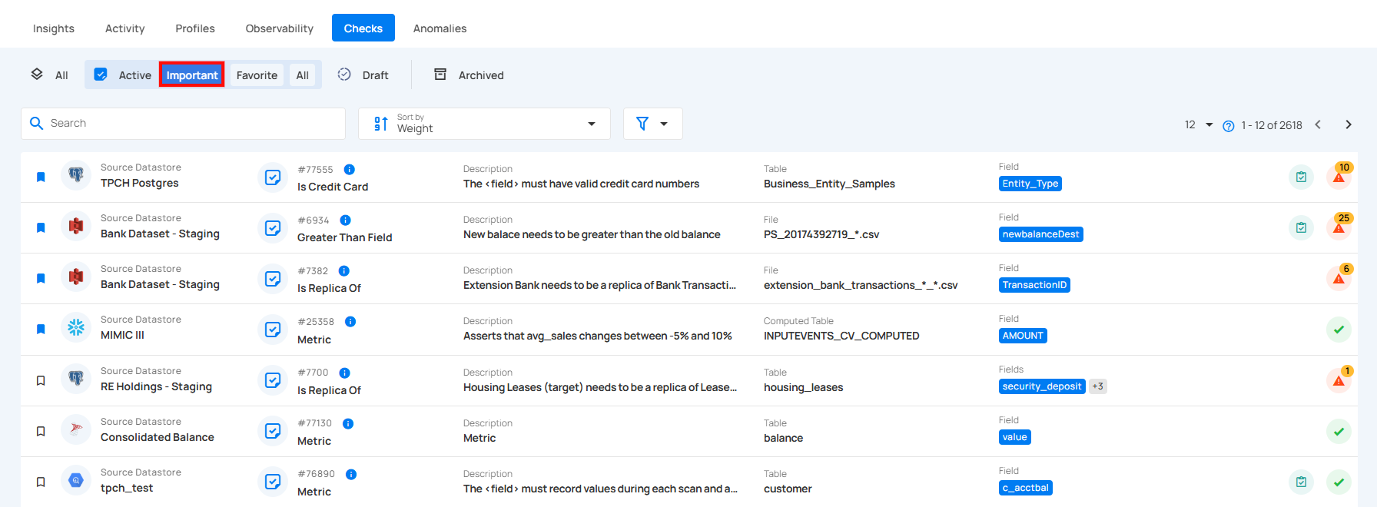Viewport: 1377px width, 507px height.
Task: Click the Search input field
Action: pos(183,124)
